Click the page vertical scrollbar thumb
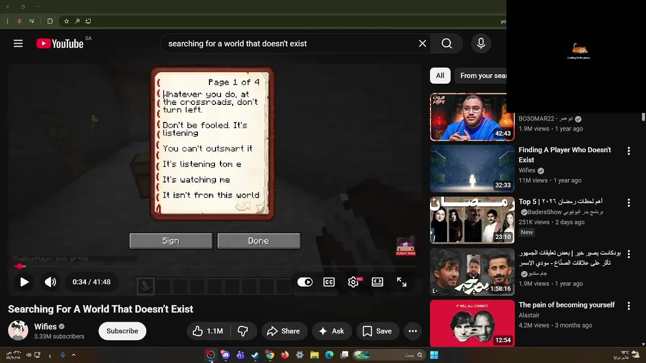The height and width of the screenshot is (363, 646). tap(643, 117)
